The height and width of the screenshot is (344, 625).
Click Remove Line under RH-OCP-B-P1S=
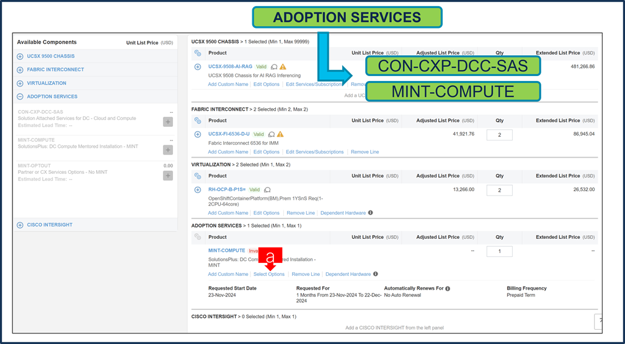[301, 213]
